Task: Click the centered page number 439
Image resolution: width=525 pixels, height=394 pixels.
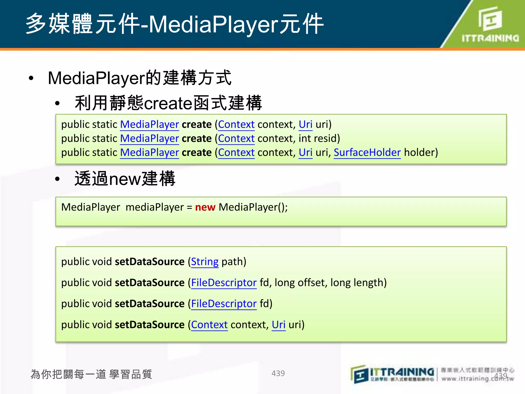Action: (278, 373)
